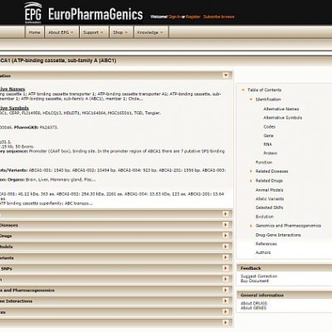Viewport: 332px width, 332px height.
Task: Click the Alternative Names heading in content
Action: click(12, 89)
